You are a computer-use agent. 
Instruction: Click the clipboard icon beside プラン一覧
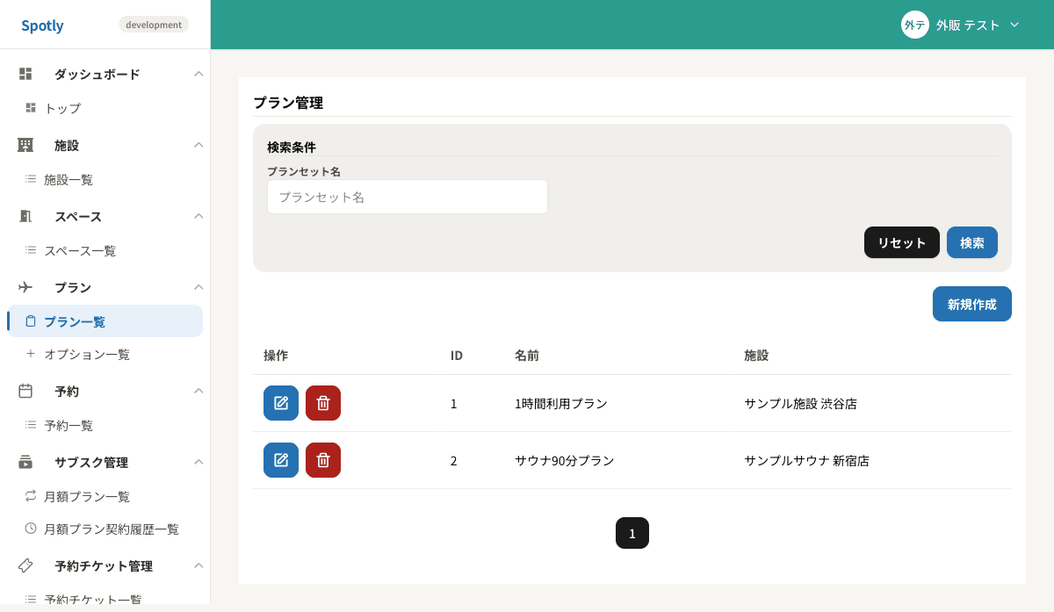(x=31, y=321)
